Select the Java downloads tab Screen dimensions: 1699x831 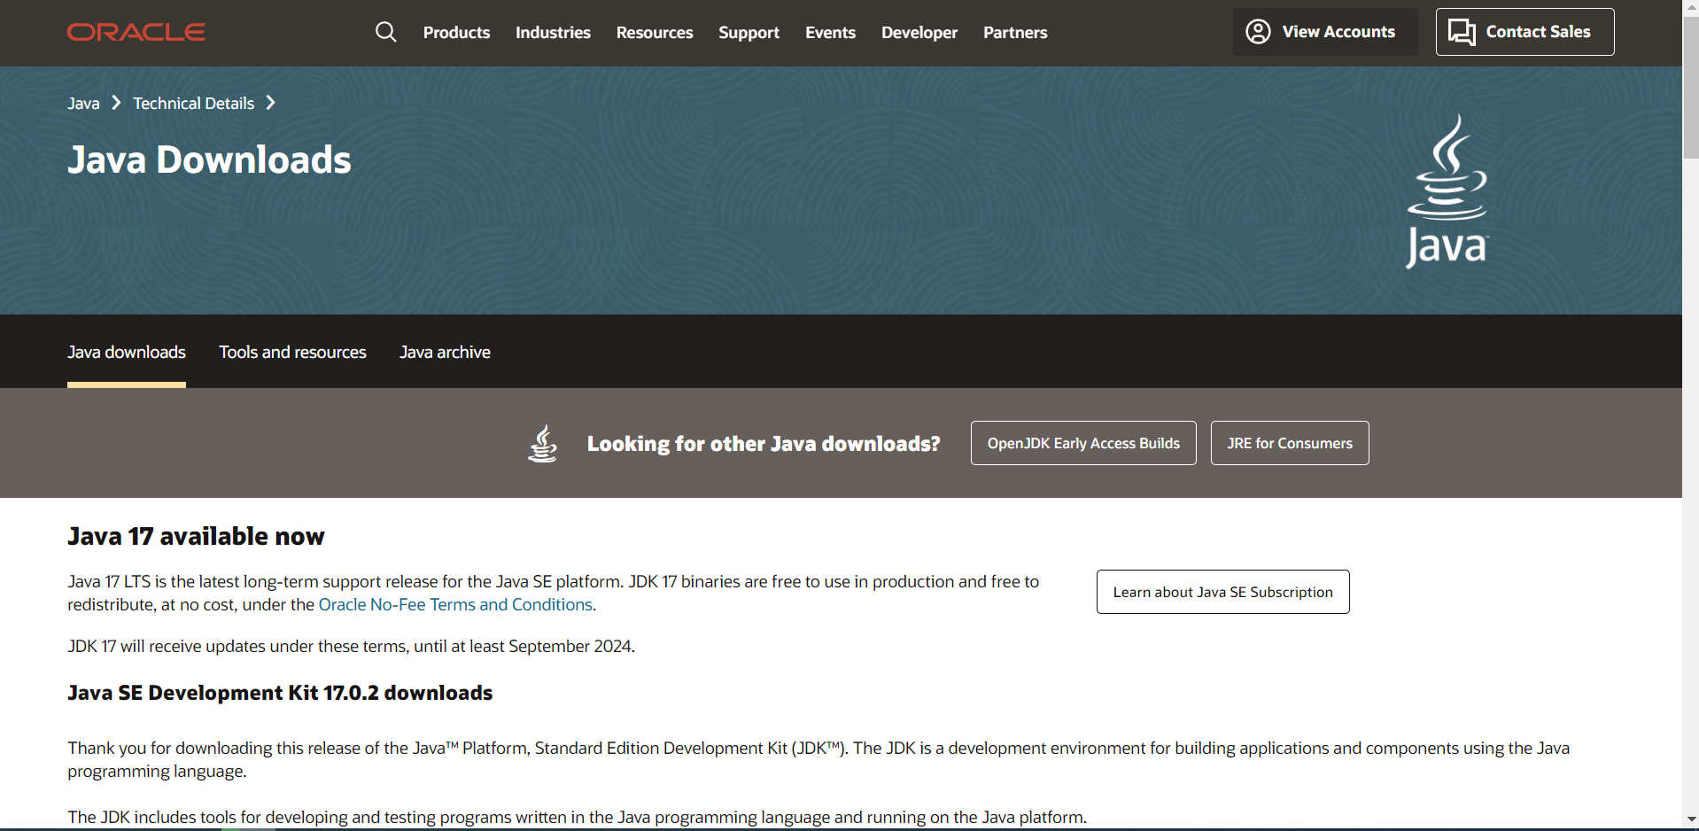pos(127,352)
